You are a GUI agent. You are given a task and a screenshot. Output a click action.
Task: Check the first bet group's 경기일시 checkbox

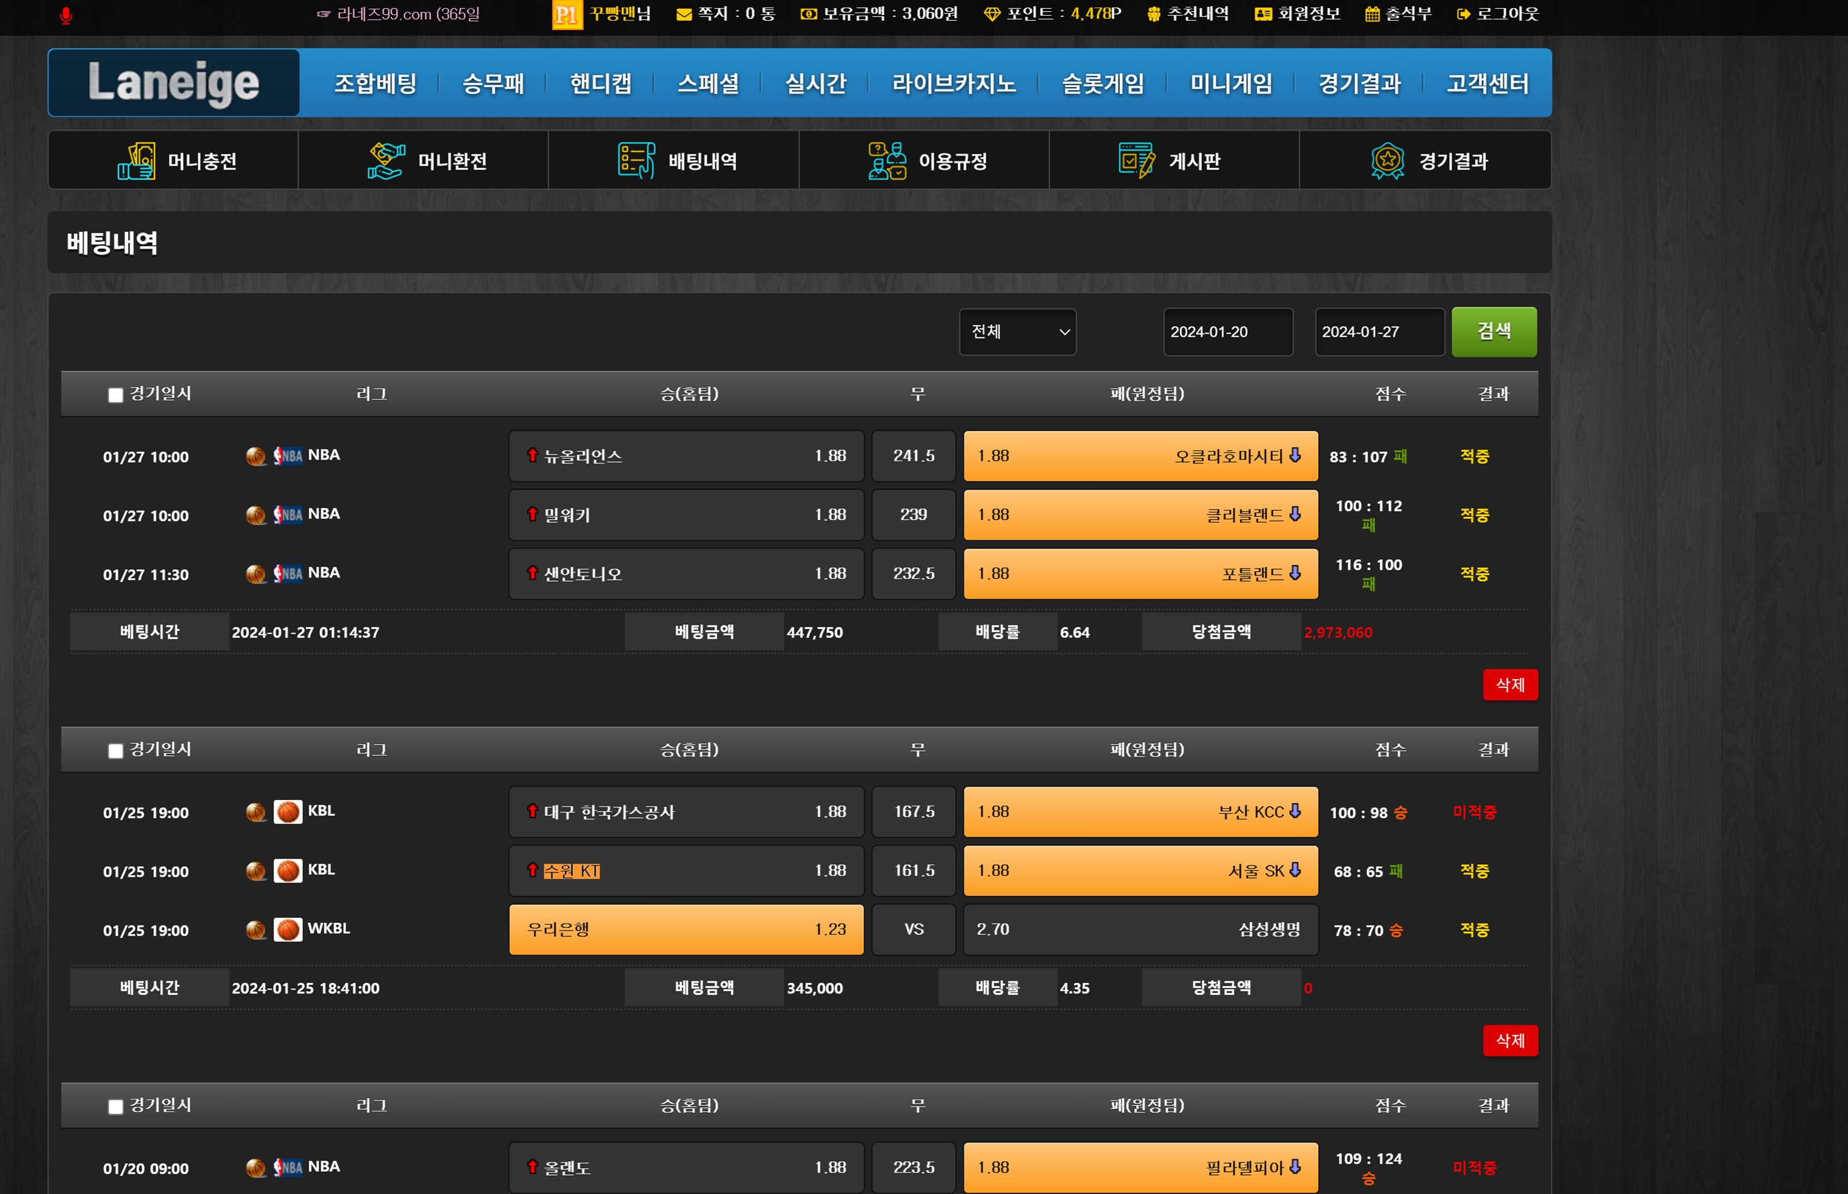(x=115, y=395)
